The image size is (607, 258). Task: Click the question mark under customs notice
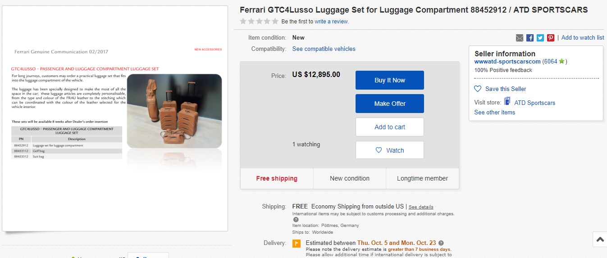pyautogui.click(x=296, y=220)
